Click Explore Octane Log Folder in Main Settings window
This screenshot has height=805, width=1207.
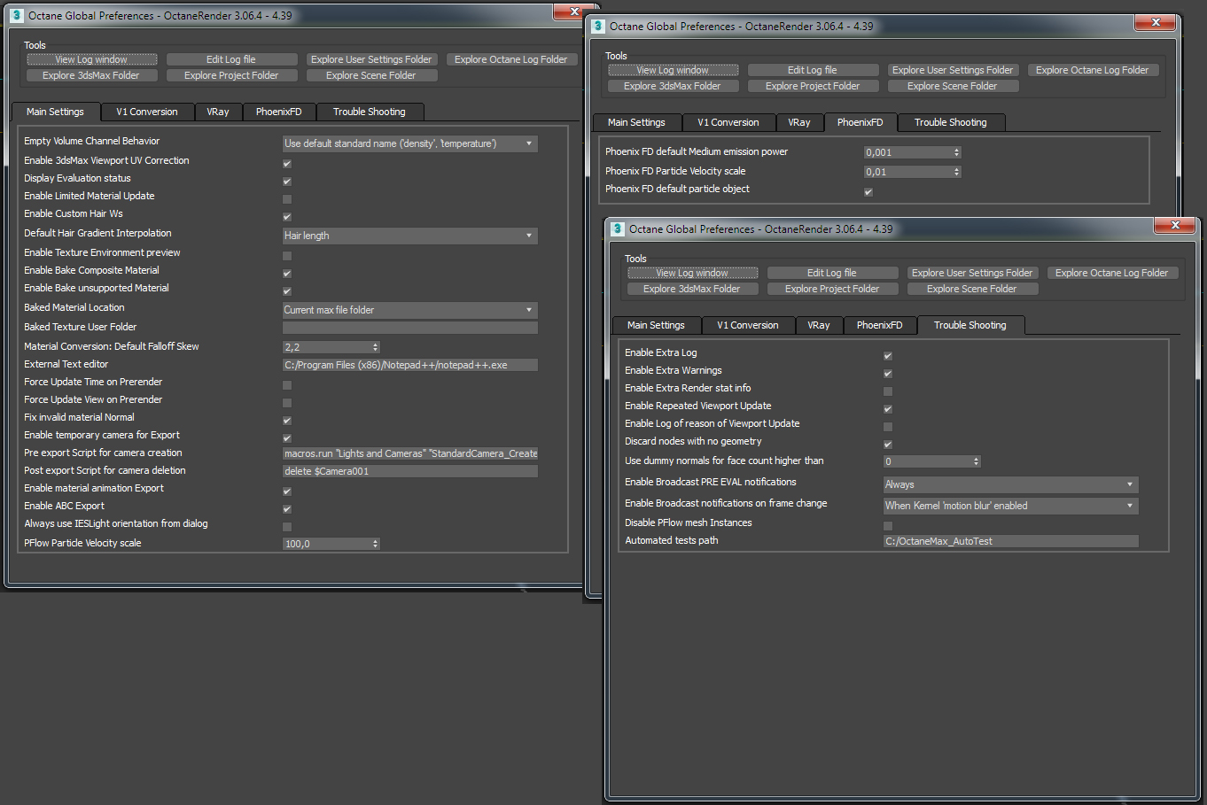[511, 59]
